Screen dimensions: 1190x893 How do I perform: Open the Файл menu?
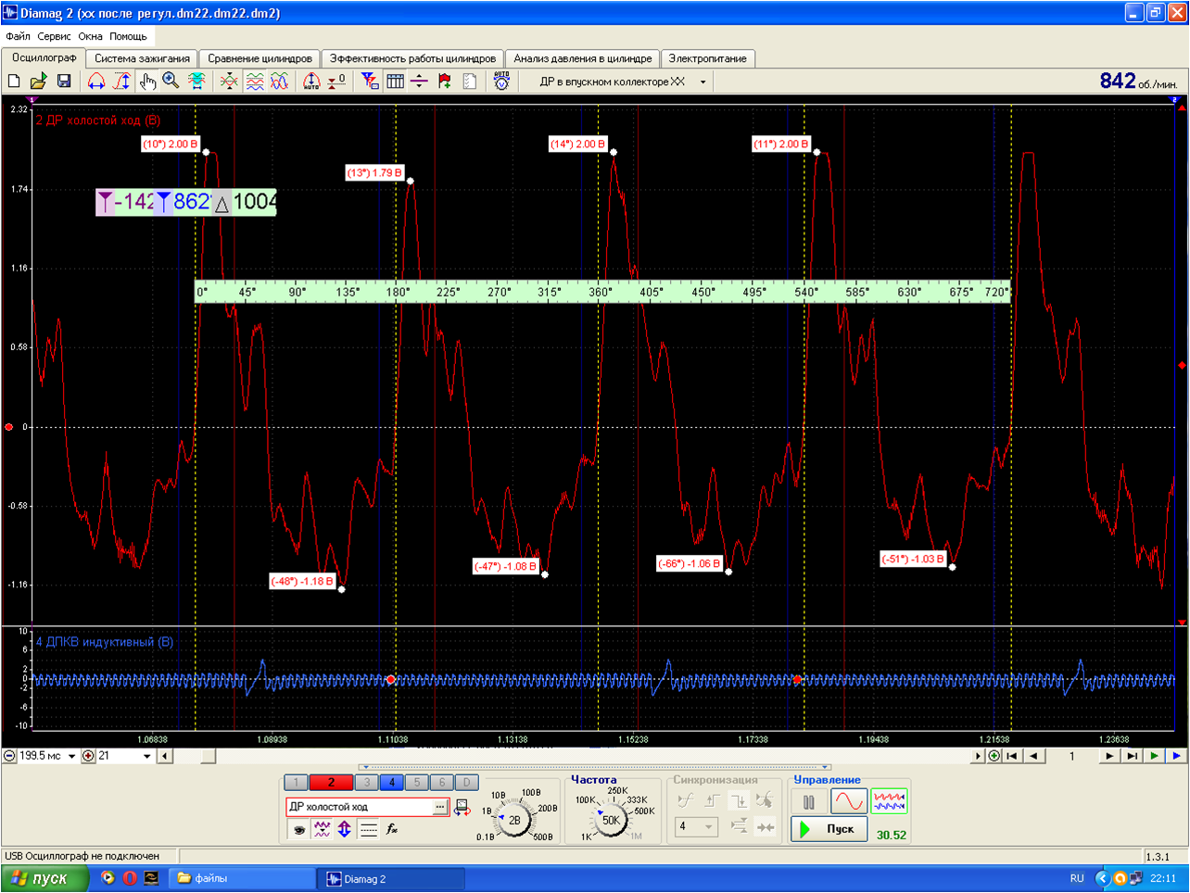tap(18, 36)
